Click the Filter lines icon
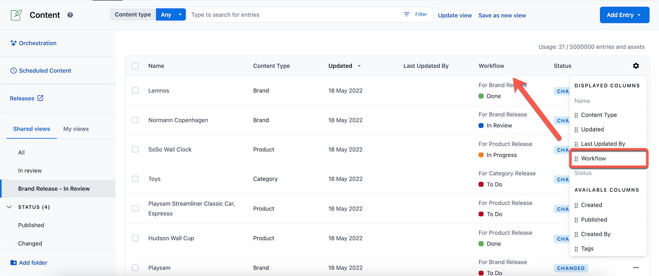This screenshot has width=659, height=276. 406,14
